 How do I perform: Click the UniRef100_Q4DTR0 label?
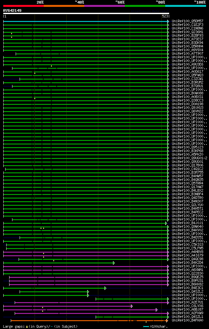coord(187,198)
